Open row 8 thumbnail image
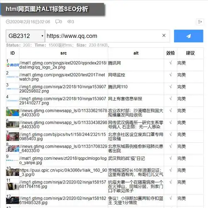Viewport: 208px width, 208px height. pos(12,149)
